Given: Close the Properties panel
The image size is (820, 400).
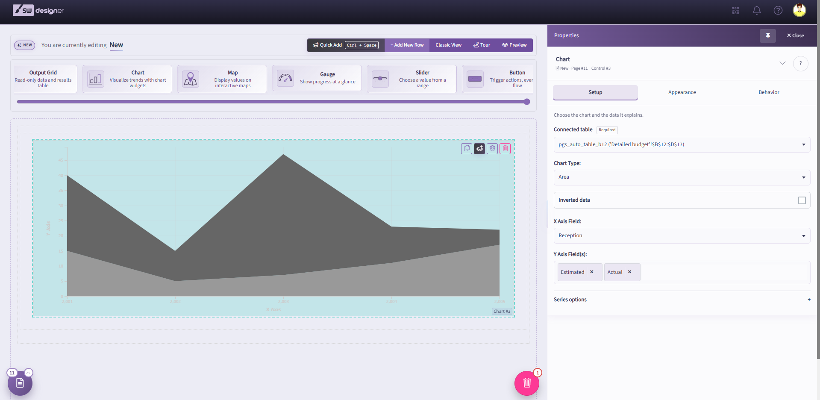Looking at the screenshot, I should click(x=795, y=35).
